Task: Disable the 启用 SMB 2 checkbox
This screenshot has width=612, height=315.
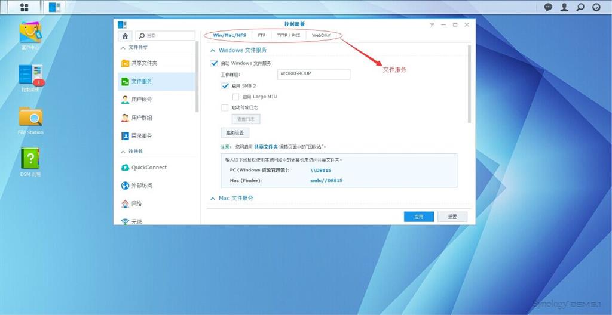Action: pos(225,86)
